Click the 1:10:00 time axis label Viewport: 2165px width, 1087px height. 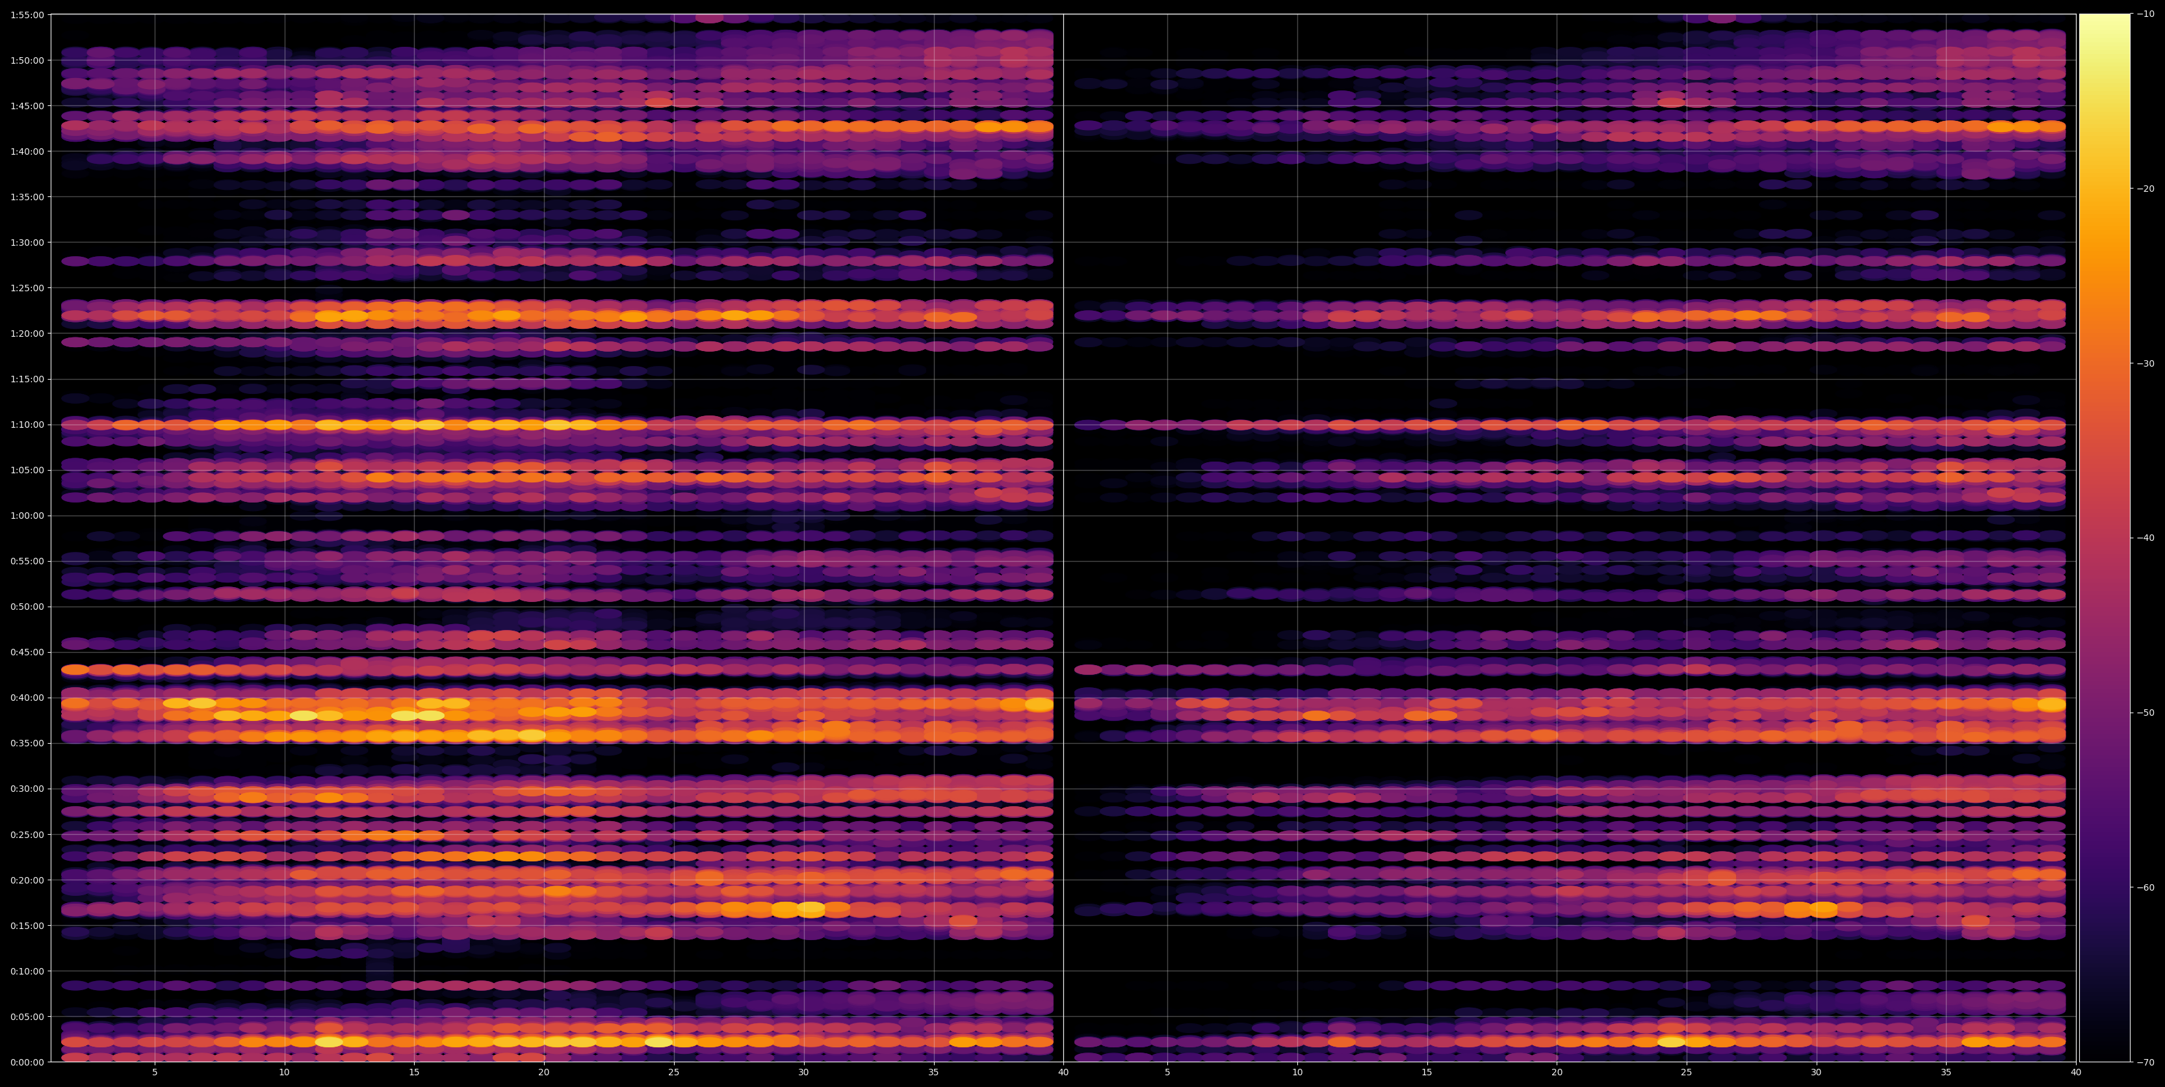27,425
